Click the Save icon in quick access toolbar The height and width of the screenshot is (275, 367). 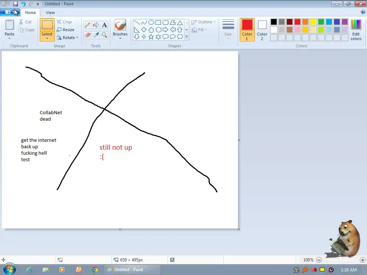pos(15,4)
